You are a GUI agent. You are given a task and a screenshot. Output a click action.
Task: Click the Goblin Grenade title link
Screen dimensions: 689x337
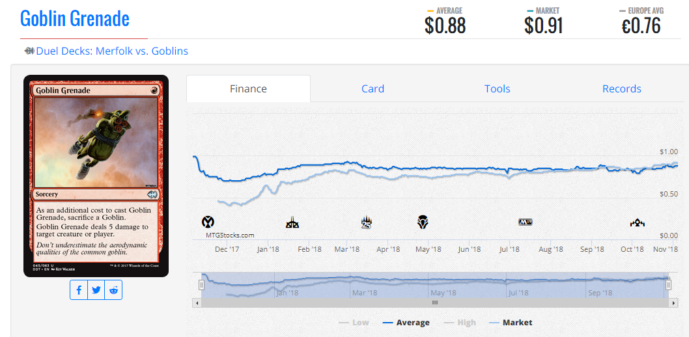(x=75, y=18)
